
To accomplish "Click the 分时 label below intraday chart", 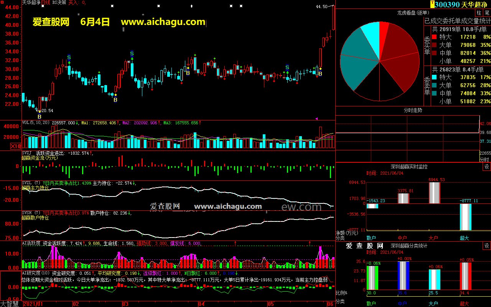I will pos(485,159).
